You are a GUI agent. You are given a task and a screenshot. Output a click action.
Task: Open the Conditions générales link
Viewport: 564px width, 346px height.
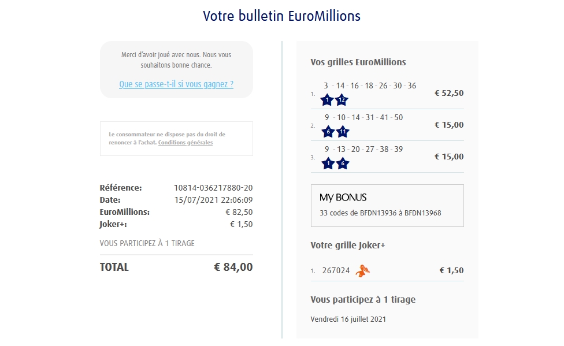click(x=185, y=143)
